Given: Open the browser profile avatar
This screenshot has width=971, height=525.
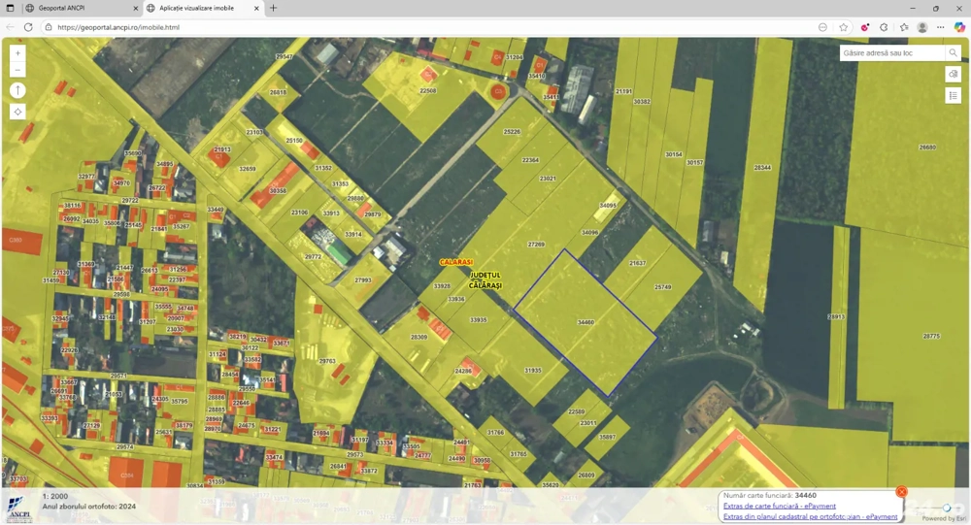Looking at the screenshot, I should 922,27.
